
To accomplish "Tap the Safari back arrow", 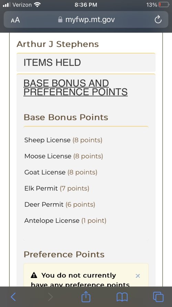I will (x=13, y=297).
